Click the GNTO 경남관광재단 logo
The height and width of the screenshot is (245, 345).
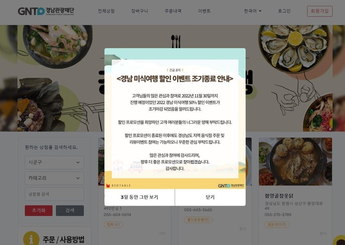[46, 11]
